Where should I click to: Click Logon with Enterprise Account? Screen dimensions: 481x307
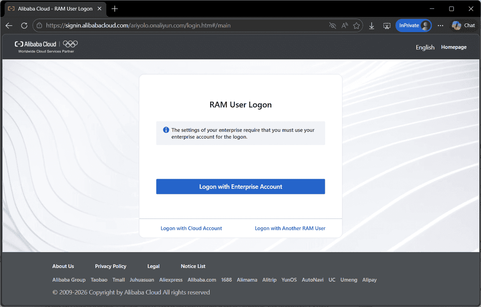point(240,186)
